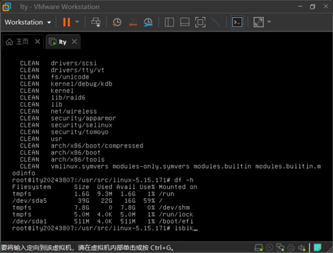Expand the power options arrow beside pause
Screen dimensions: 333x253
(77, 22)
